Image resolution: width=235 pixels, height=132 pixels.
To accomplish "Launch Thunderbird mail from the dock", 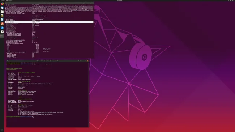I will coord(2,8).
